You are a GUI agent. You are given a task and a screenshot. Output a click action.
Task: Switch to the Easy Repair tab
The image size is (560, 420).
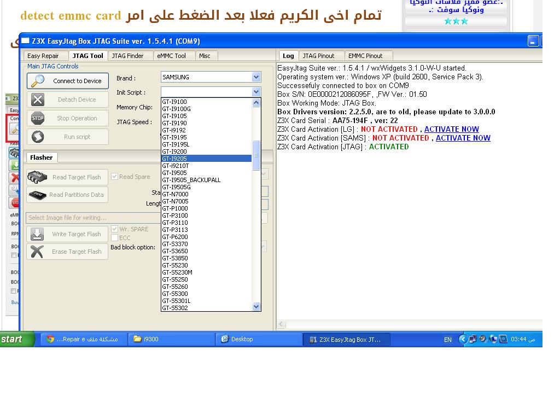pyautogui.click(x=43, y=56)
